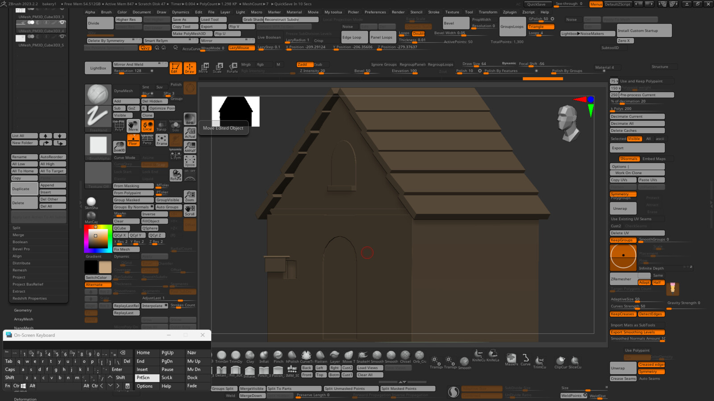Click the Frame mesh icon
The image size is (714, 401).
pos(162,140)
